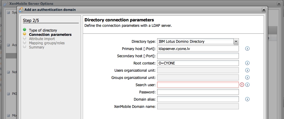Click info icon beside Domain alias field
The image size is (284, 119).
[247, 99]
